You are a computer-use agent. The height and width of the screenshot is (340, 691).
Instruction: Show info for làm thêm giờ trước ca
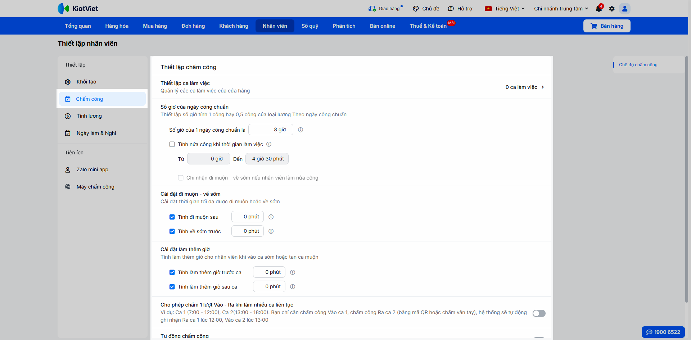(x=293, y=272)
